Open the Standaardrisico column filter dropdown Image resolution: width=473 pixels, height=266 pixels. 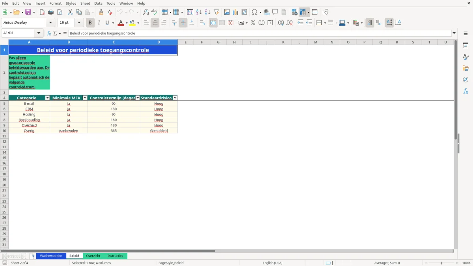coord(175,98)
